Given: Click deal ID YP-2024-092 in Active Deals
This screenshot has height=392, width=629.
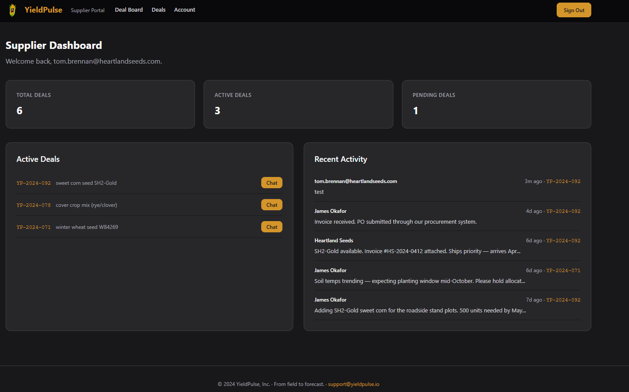Looking at the screenshot, I should [34, 183].
